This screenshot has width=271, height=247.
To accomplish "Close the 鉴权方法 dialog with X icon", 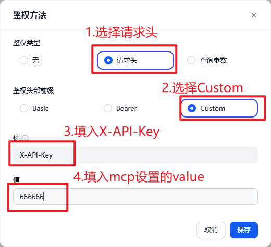I will [254, 15].
